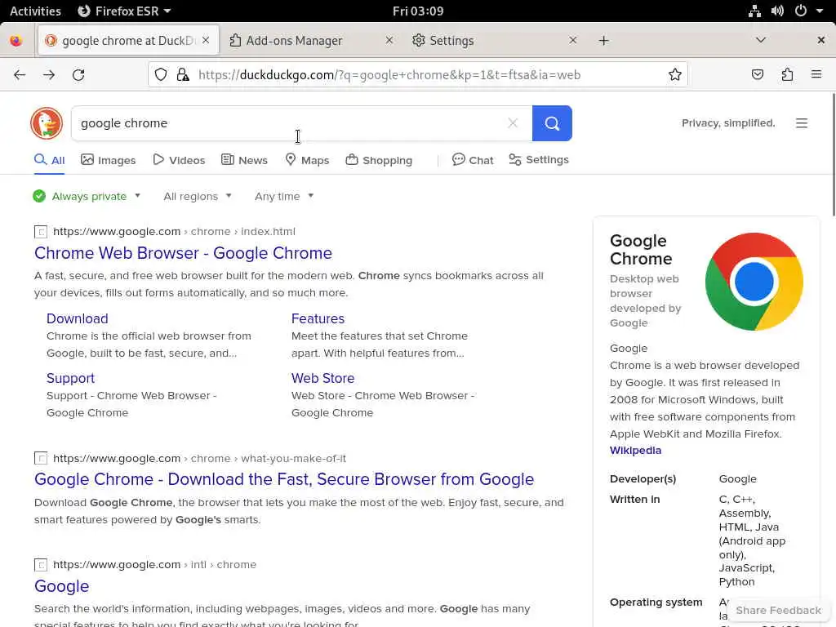The width and height of the screenshot is (836, 627).
Task: Open Firefox application menu
Action: (x=816, y=74)
